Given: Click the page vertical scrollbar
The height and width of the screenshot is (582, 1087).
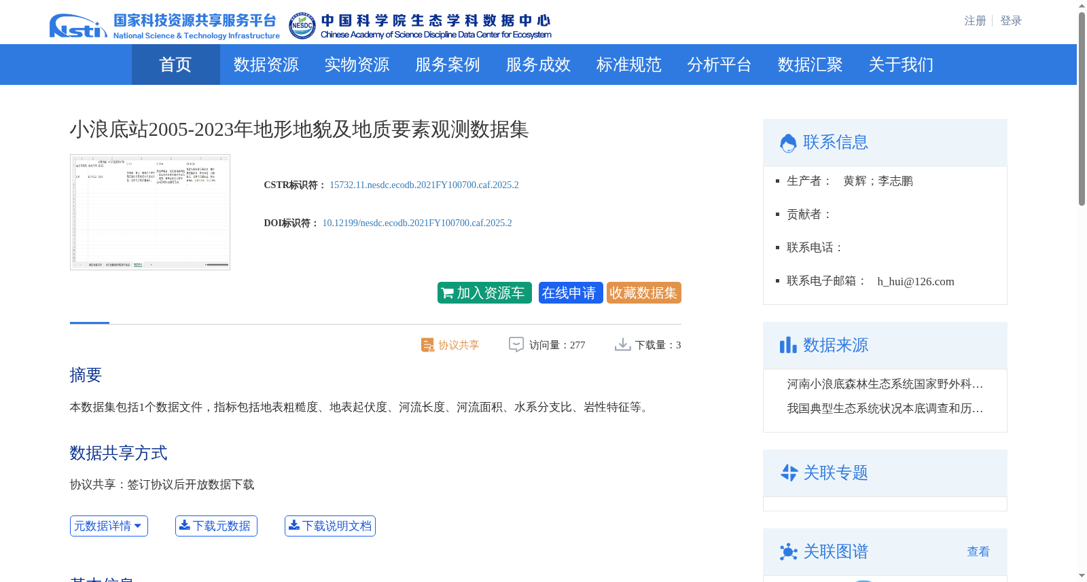Looking at the screenshot, I should (x=1082, y=109).
